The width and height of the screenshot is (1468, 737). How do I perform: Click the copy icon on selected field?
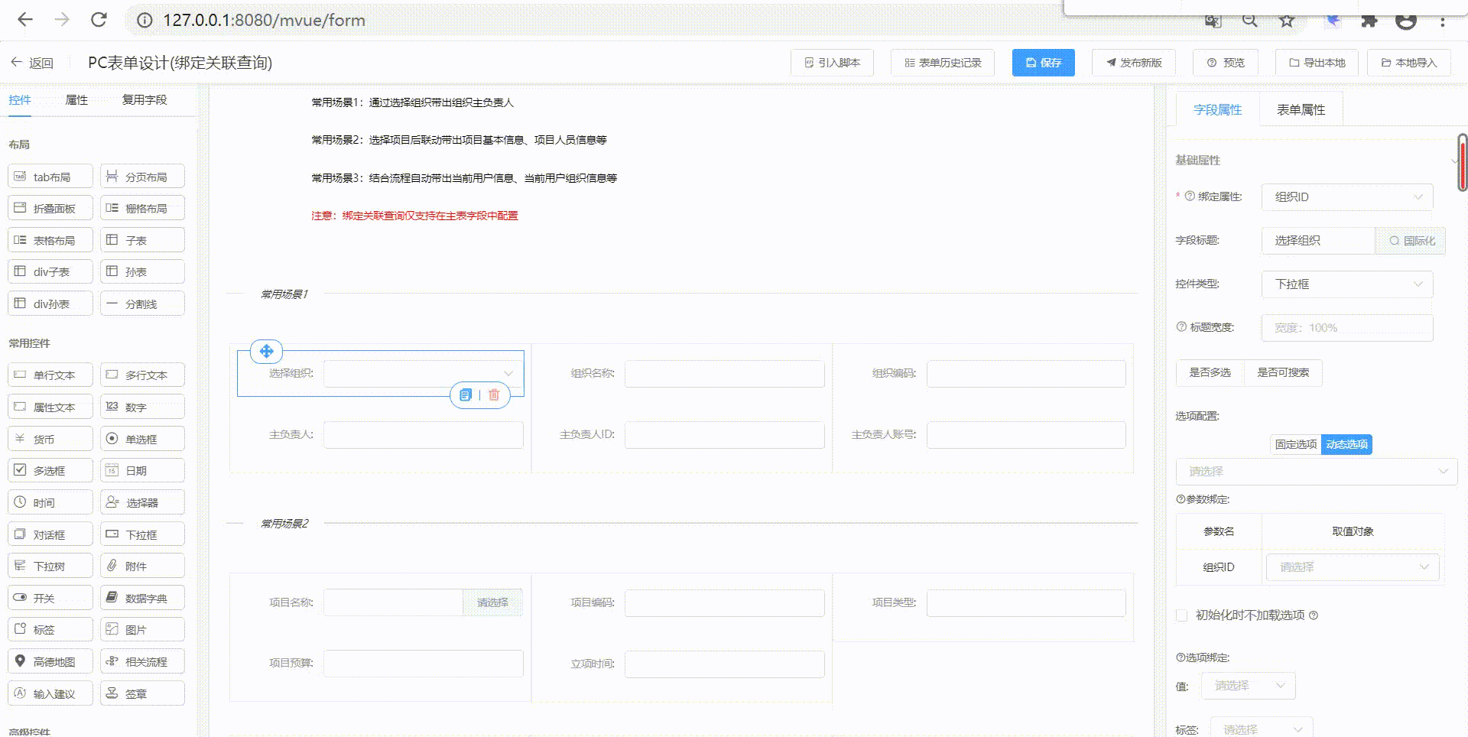coord(466,394)
